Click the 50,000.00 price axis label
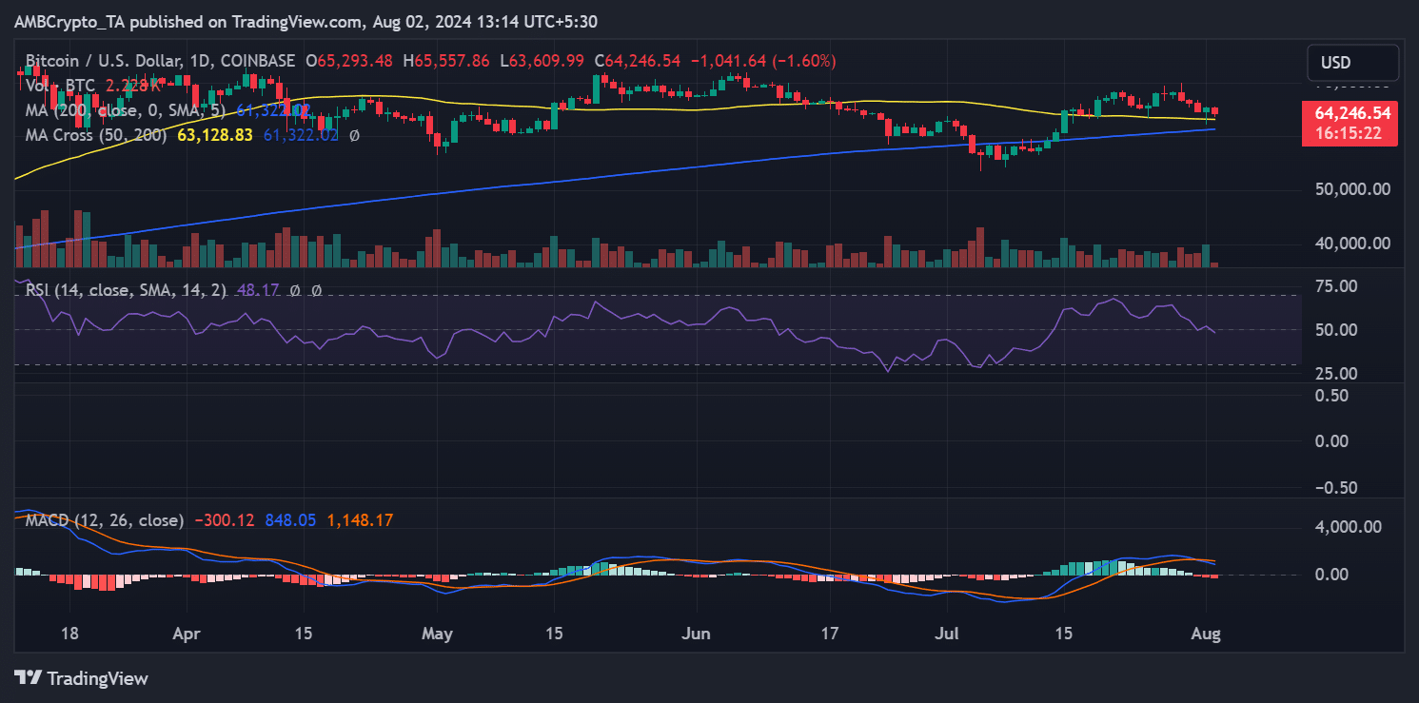 point(1350,188)
